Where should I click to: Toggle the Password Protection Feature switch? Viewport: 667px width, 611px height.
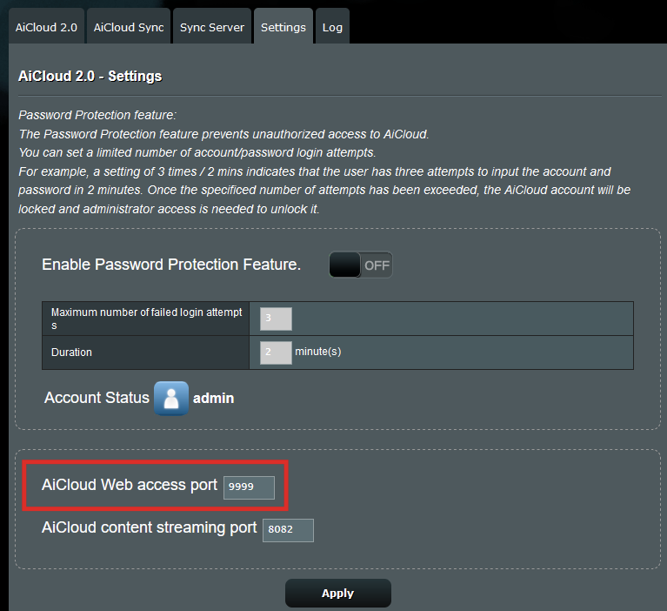361,265
